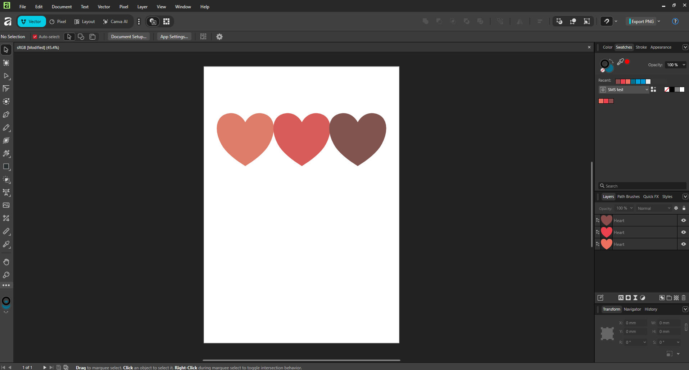
Task: Activate the Zoom magnifier tool
Action: coord(6,275)
